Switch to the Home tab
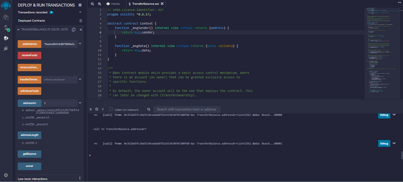Screen dimensions: 403x182 point(113,4)
